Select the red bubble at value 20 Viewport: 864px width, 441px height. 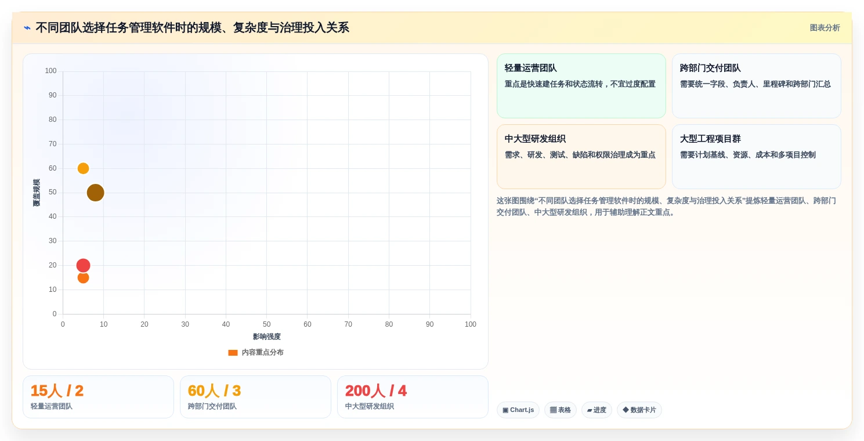coord(83,265)
